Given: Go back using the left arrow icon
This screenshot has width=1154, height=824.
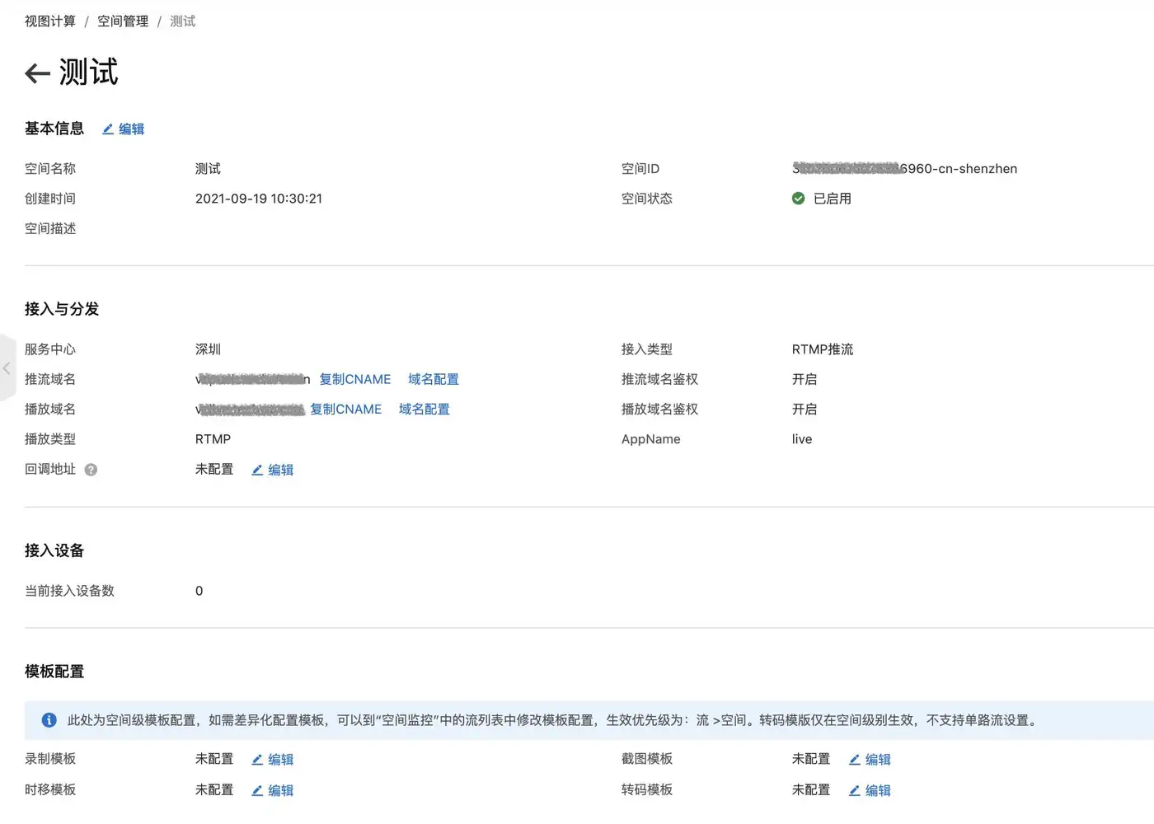Looking at the screenshot, I should click(37, 73).
